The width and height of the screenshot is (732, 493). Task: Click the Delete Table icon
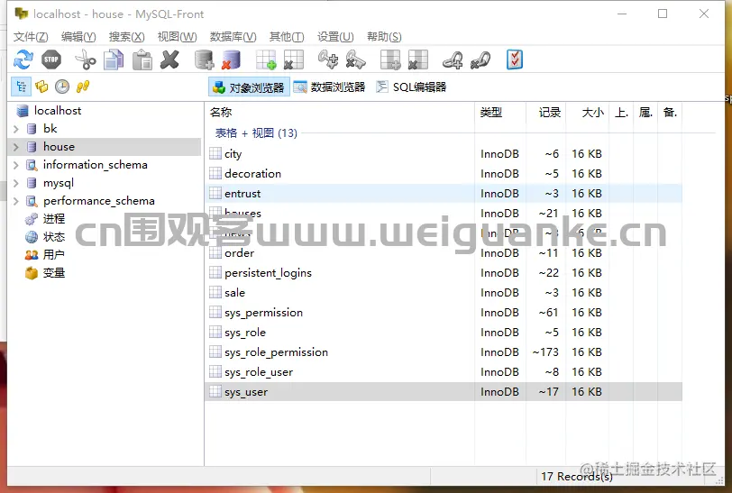[x=294, y=59]
